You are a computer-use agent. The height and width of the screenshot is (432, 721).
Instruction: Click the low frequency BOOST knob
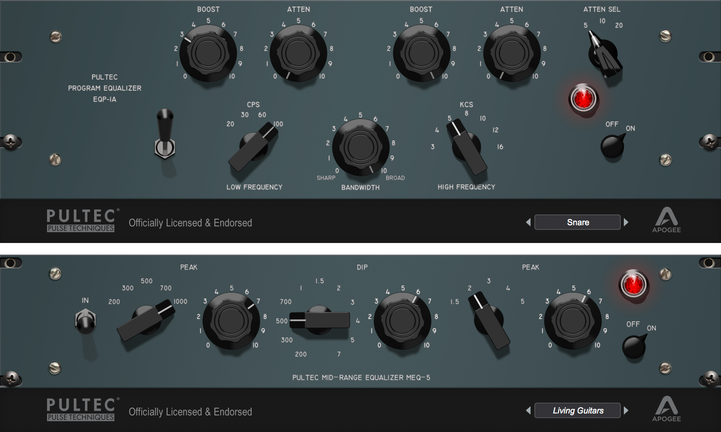pyautogui.click(x=208, y=53)
